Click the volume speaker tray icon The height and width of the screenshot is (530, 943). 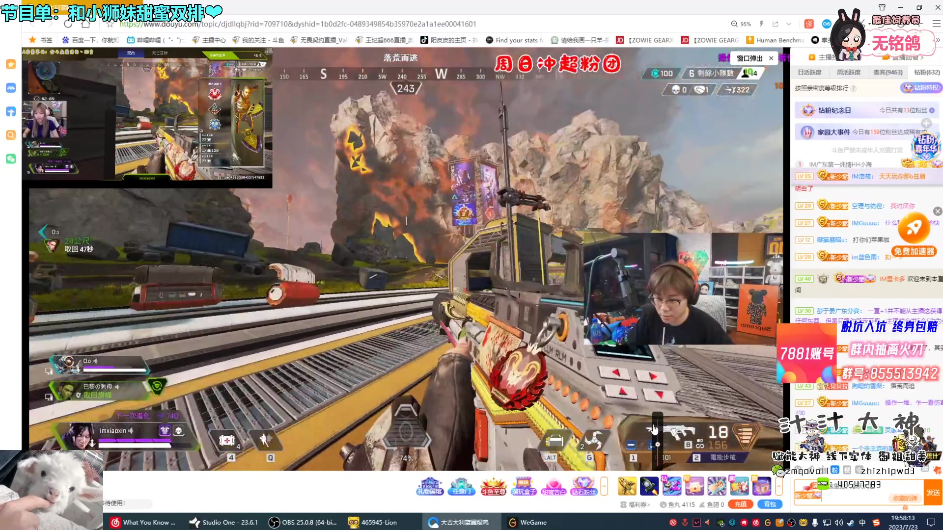click(x=838, y=523)
